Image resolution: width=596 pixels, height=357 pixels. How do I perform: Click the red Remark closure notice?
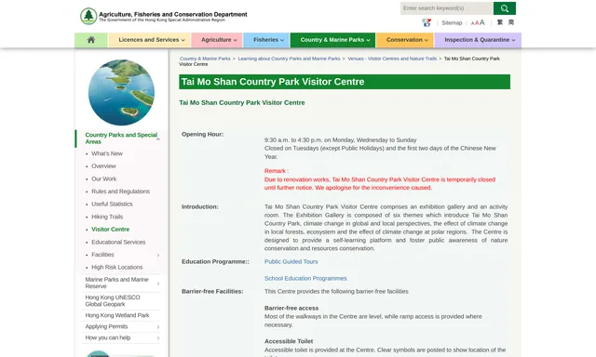coord(380,179)
